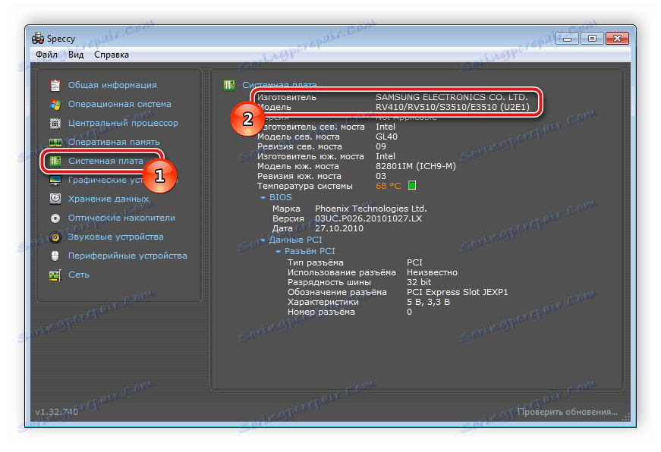Click the Системная плата panel heading

[279, 85]
